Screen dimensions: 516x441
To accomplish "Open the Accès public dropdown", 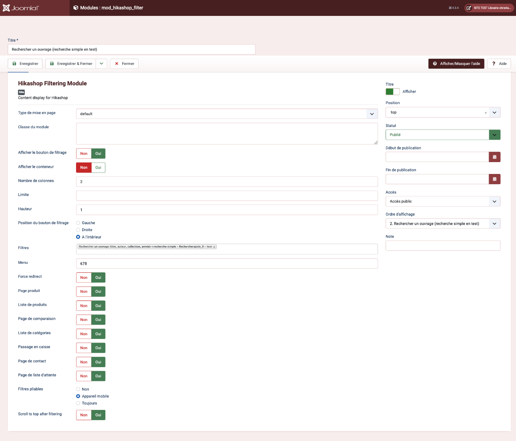I will coord(443,201).
